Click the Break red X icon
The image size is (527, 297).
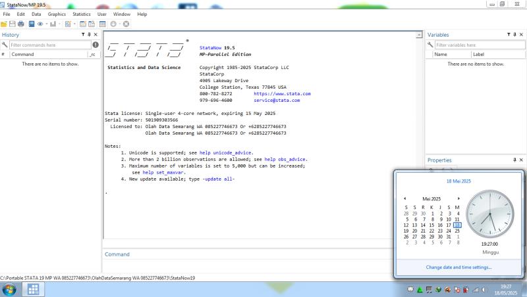pyautogui.click(x=126, y=24)
